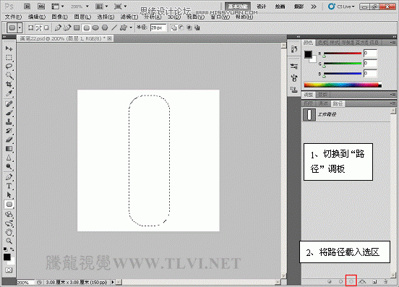
Task: Choose Ellipse shape in options bar
Action: [x=95, y=27]
